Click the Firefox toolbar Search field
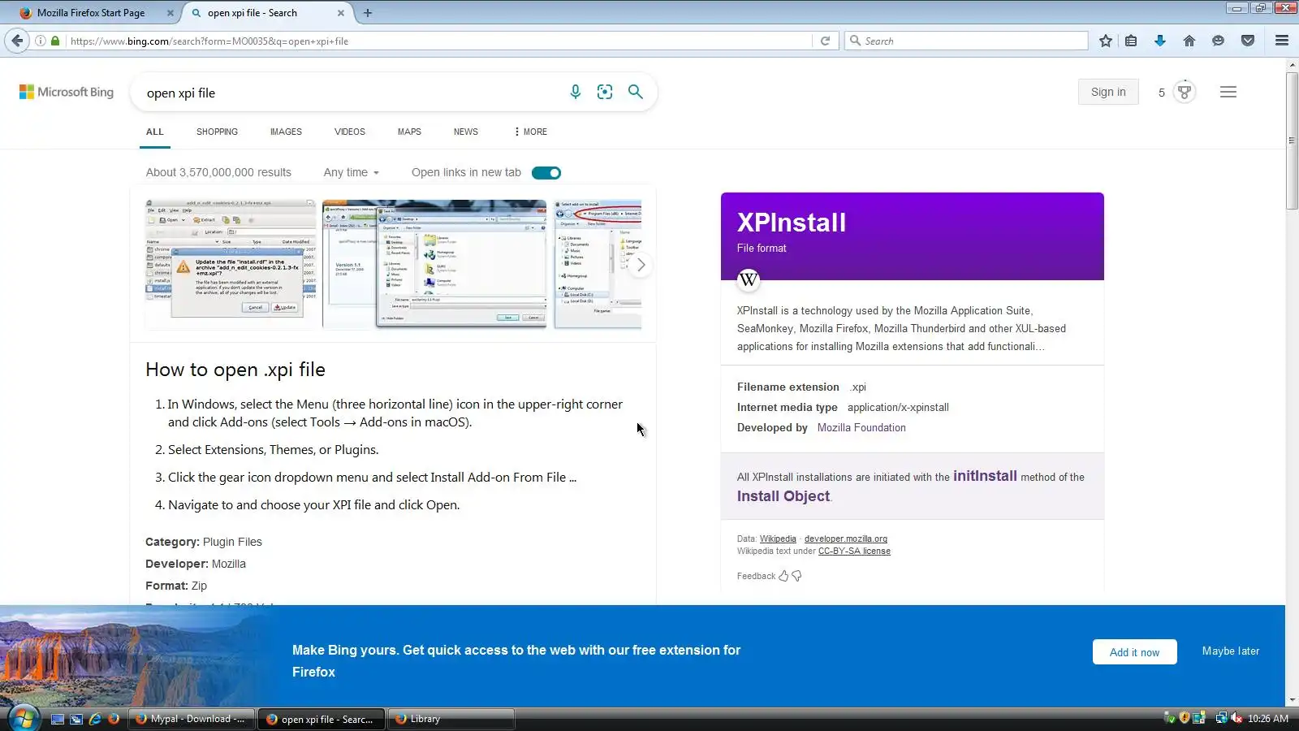The height and width of the screenshot is (731, 1299). pyautogui.click(x=966, y=41)
